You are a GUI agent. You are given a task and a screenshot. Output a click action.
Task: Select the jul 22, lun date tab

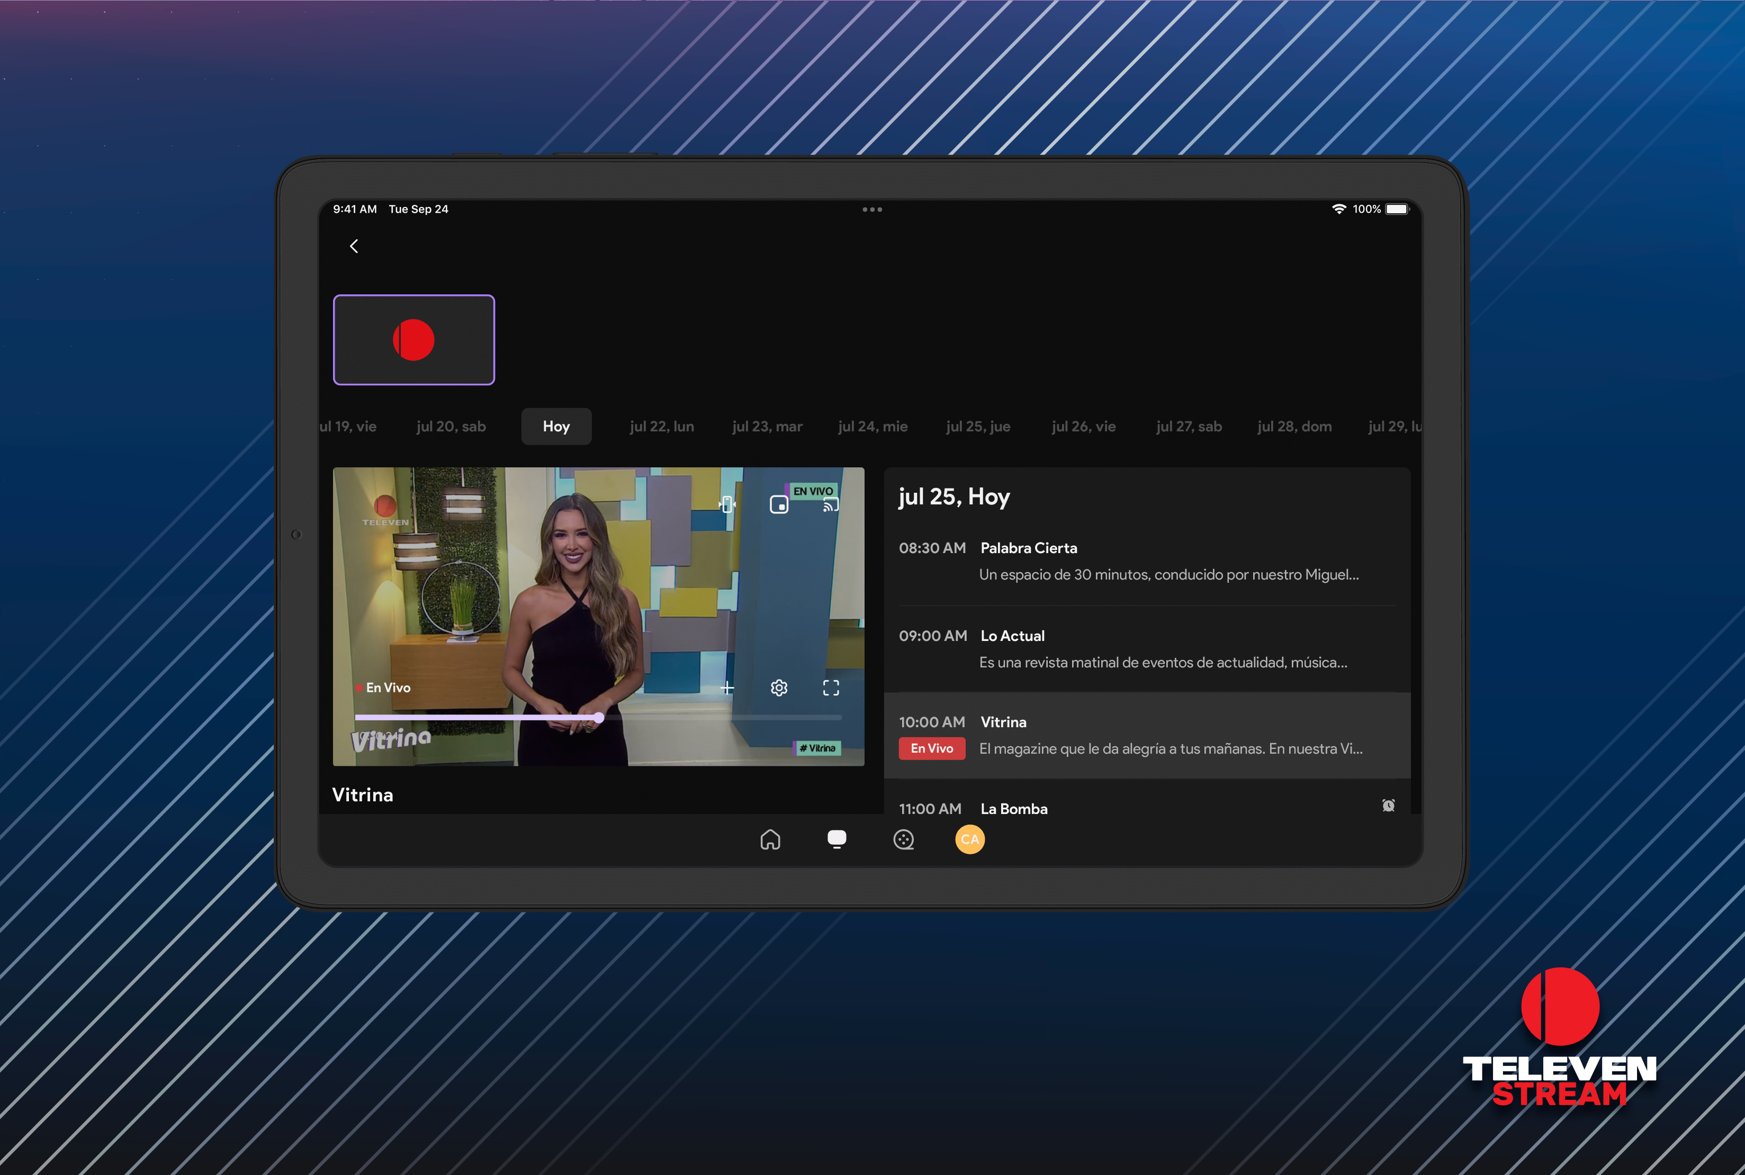tap(662, 427)
